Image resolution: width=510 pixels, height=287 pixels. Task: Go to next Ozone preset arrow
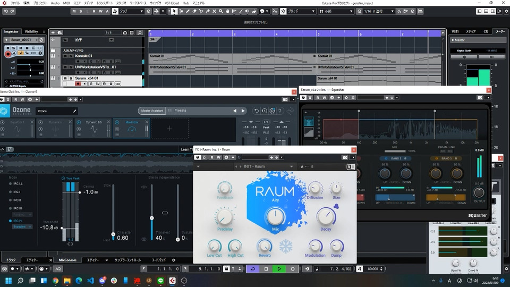click(243, 111)
